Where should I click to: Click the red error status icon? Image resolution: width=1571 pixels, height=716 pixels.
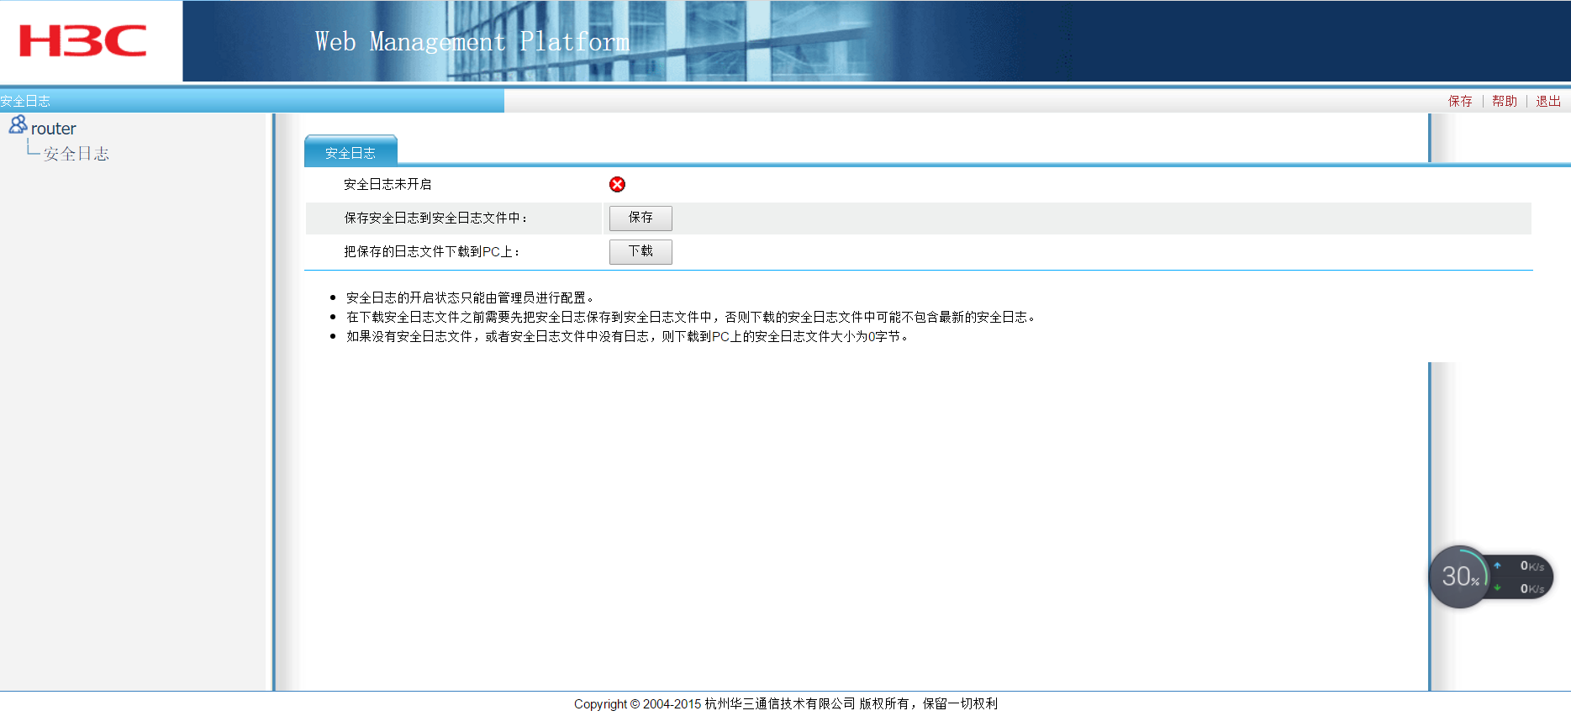click(617, 185)
